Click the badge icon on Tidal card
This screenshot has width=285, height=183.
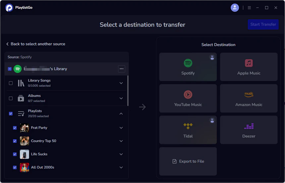point(212,120)
